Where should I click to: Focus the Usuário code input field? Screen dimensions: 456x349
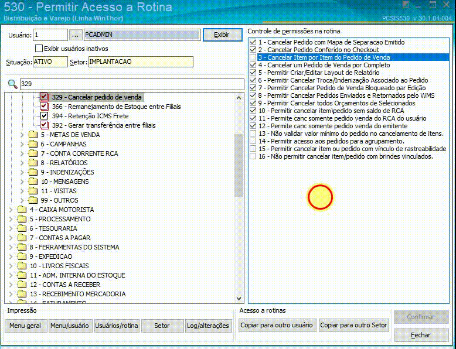click(50, 35)
